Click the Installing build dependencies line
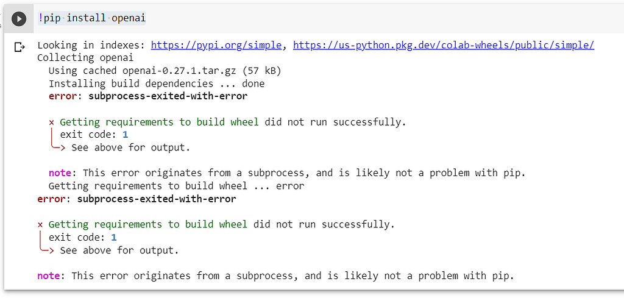Viewport: 624px width, 298px height. [x=157, y=83]
